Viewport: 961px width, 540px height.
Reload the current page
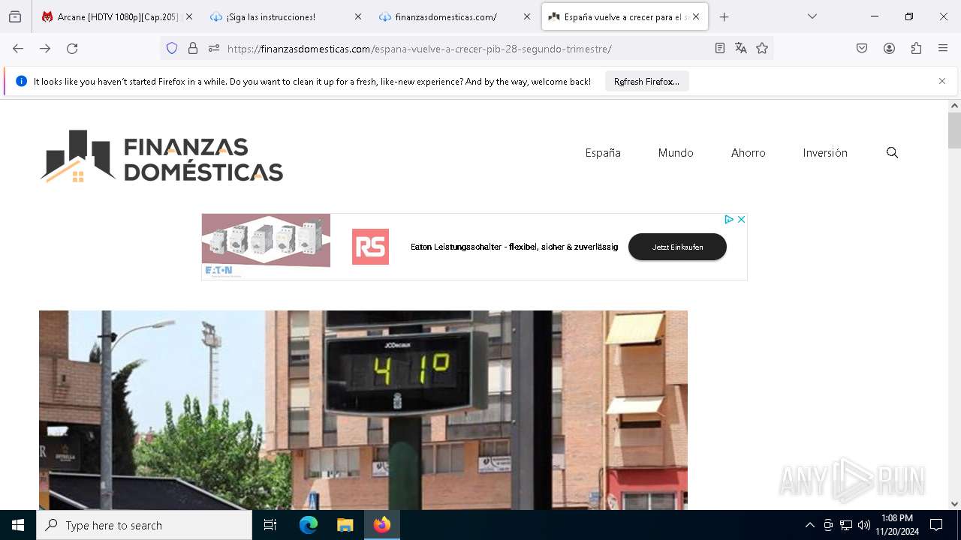tap(72, 48)
